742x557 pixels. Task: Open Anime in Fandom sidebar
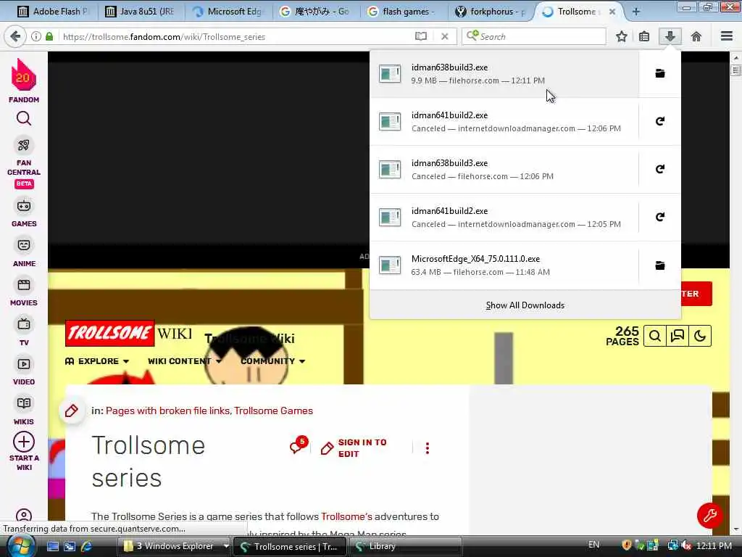24,252
